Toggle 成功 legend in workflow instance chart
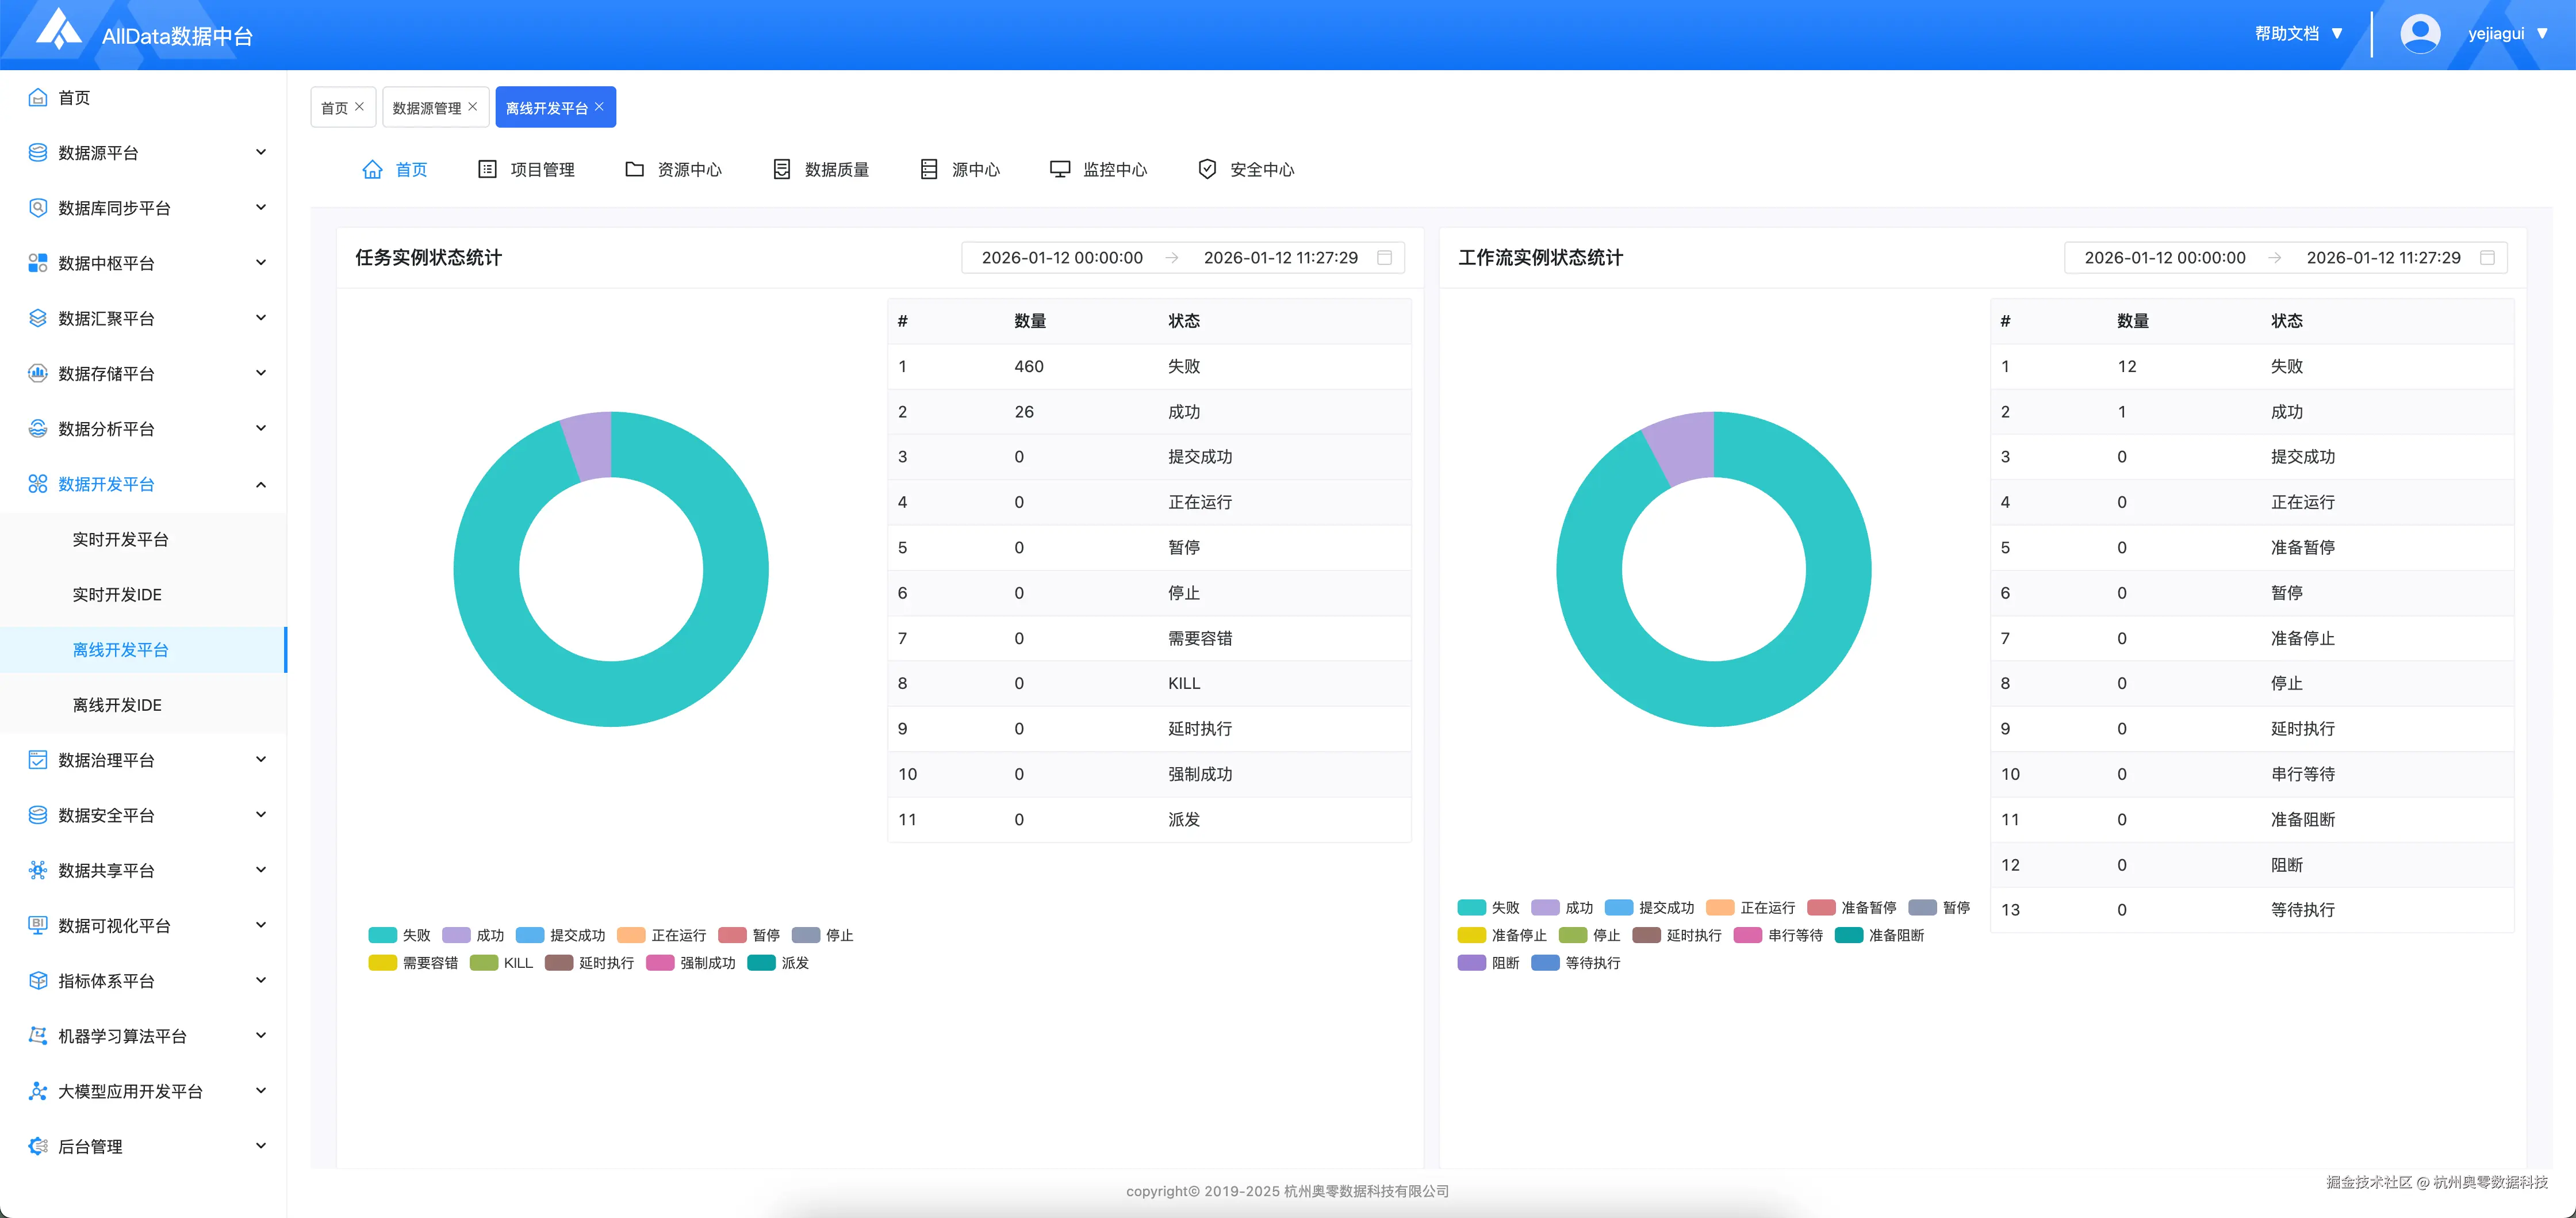The width and height of the screenshot is (2576, 1218). click(x=1561, y=908)
